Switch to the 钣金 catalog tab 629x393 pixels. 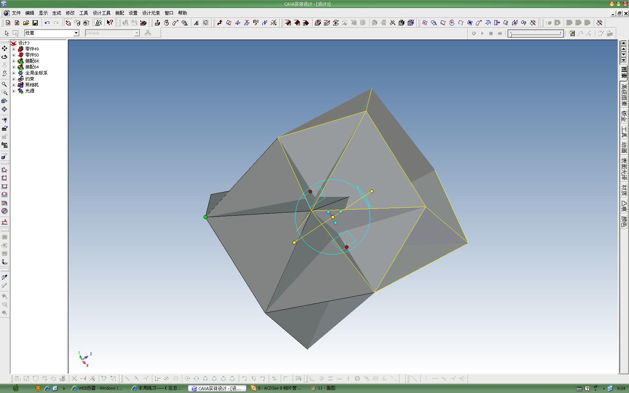pyautogui.click(x=624, y=116)
